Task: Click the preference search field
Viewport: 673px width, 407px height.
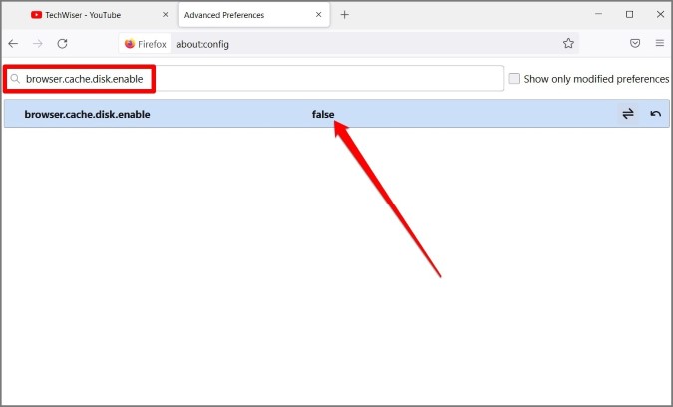Action: click(253, 79)
